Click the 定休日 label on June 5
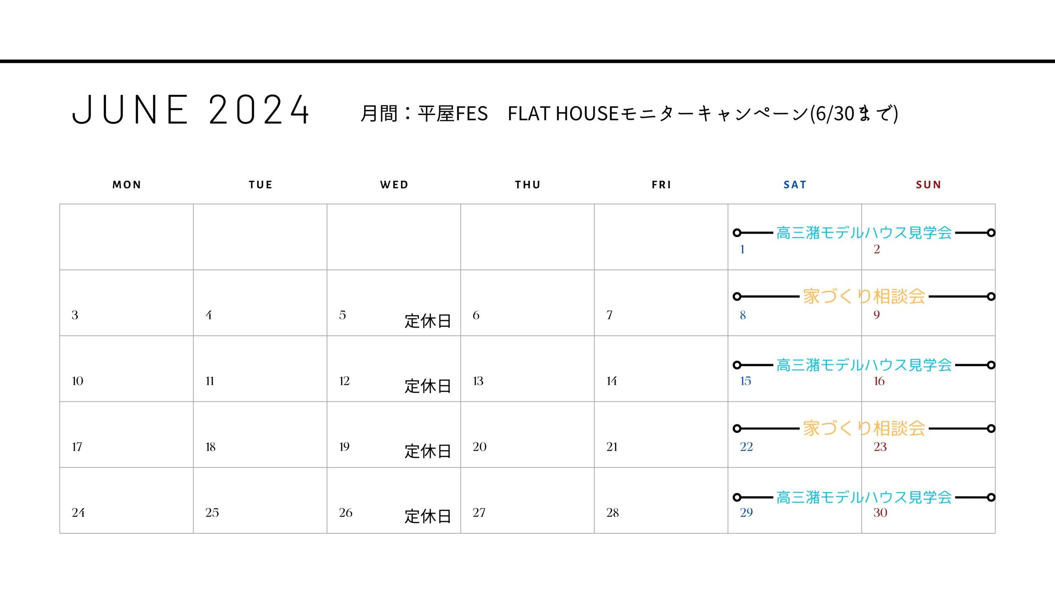 (x=428, y=321)
